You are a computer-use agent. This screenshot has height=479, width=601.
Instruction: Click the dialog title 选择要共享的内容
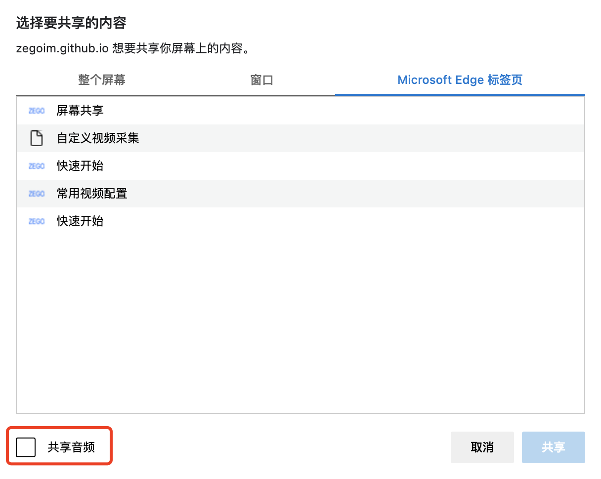tap(71, 23)
